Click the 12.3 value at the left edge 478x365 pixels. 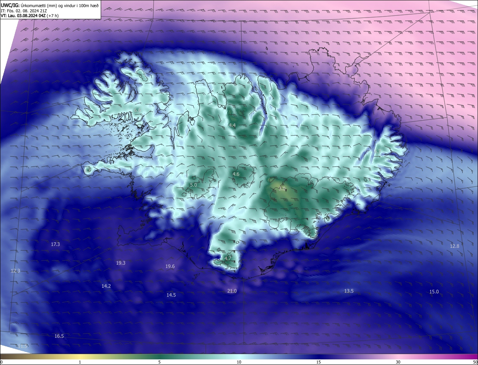[x=15, y=271]
